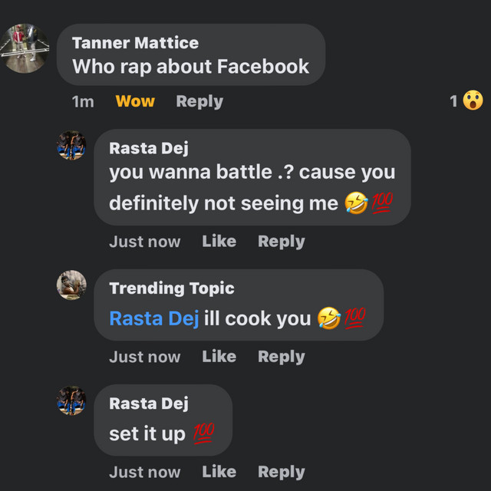This screenshot has height=491, width=491.
Task: View the wow emoji reaction count
Action: (466, 101)
